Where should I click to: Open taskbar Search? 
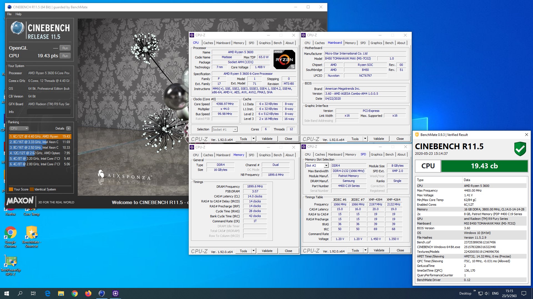[x=20, y=293]
